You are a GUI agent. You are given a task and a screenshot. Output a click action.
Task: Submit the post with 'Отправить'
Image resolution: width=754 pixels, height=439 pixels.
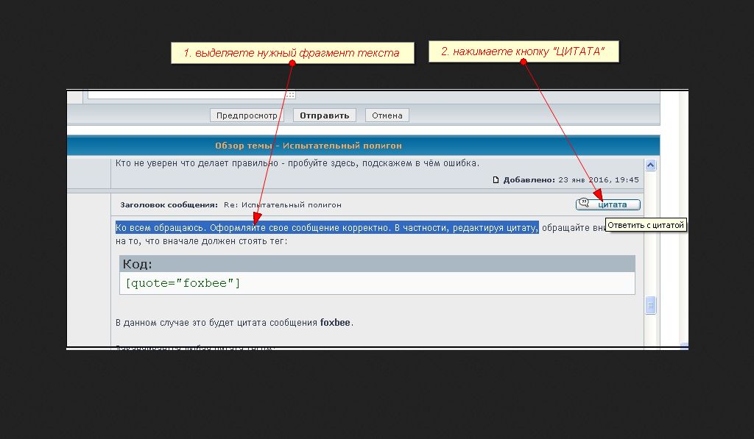coord(325,115)
